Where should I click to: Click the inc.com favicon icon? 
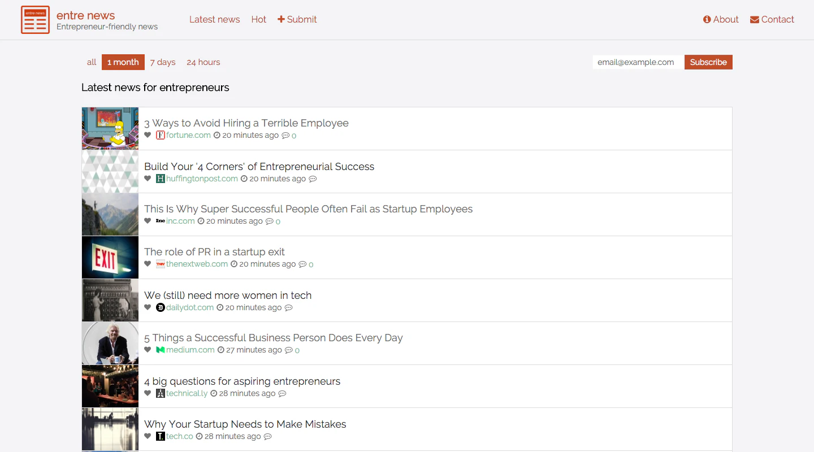161,221
